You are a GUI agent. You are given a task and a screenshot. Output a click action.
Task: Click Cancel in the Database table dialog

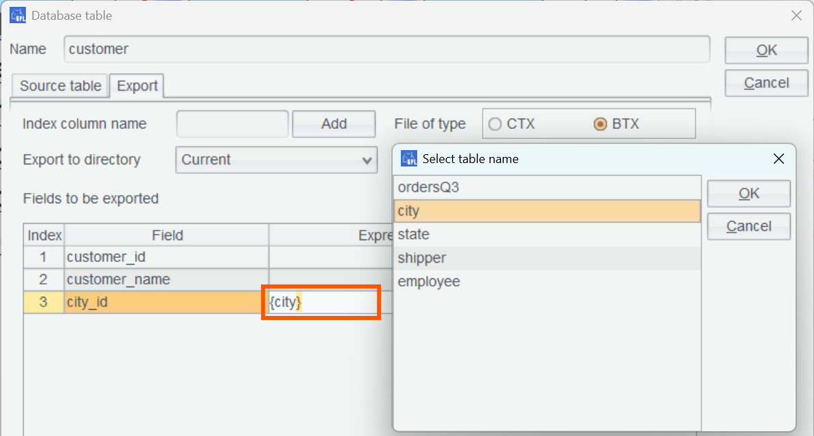766,83
